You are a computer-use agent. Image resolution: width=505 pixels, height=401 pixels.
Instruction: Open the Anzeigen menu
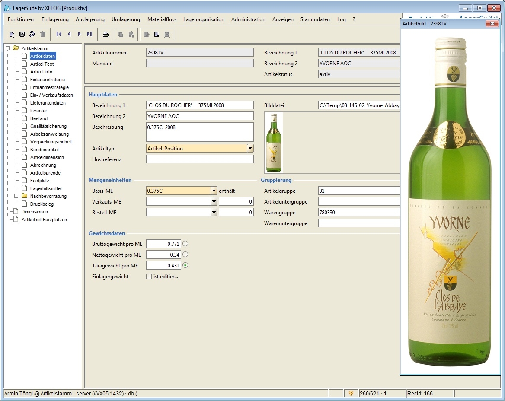tap(283, 19)
